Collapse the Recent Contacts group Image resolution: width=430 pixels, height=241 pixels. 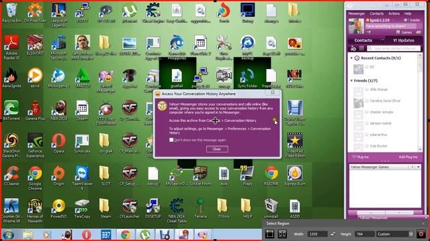pos(351,58)
